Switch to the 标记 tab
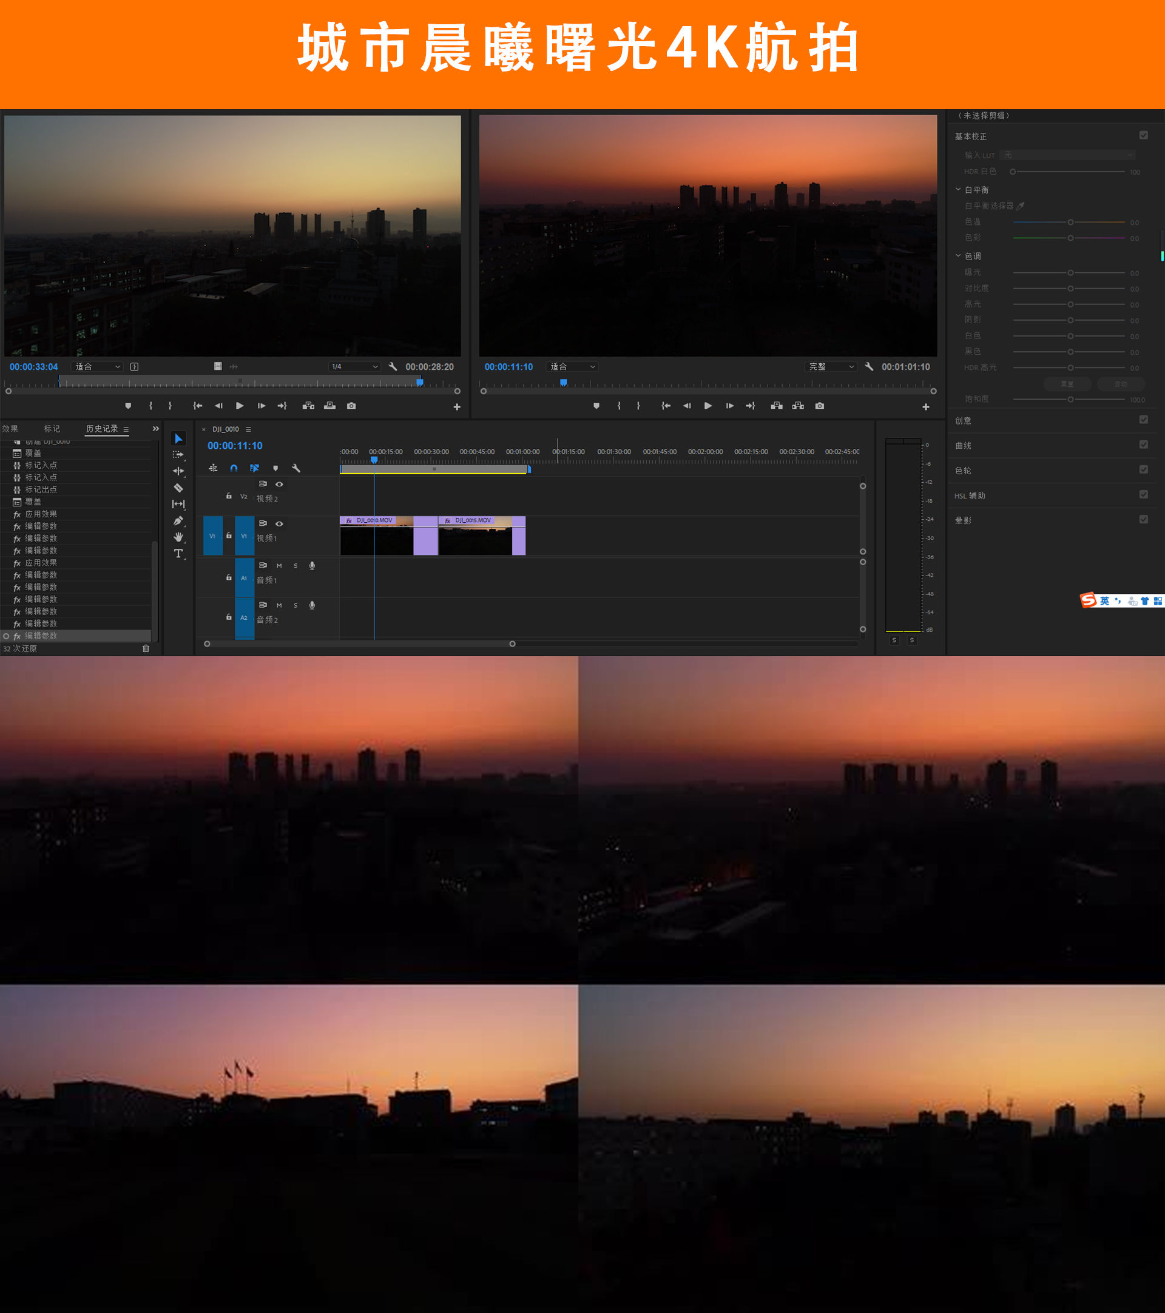 pyautogui.click(x=52, y=428)
